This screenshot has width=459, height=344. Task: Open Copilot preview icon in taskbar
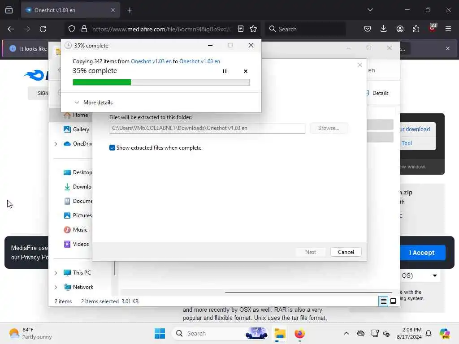[444, 333]
